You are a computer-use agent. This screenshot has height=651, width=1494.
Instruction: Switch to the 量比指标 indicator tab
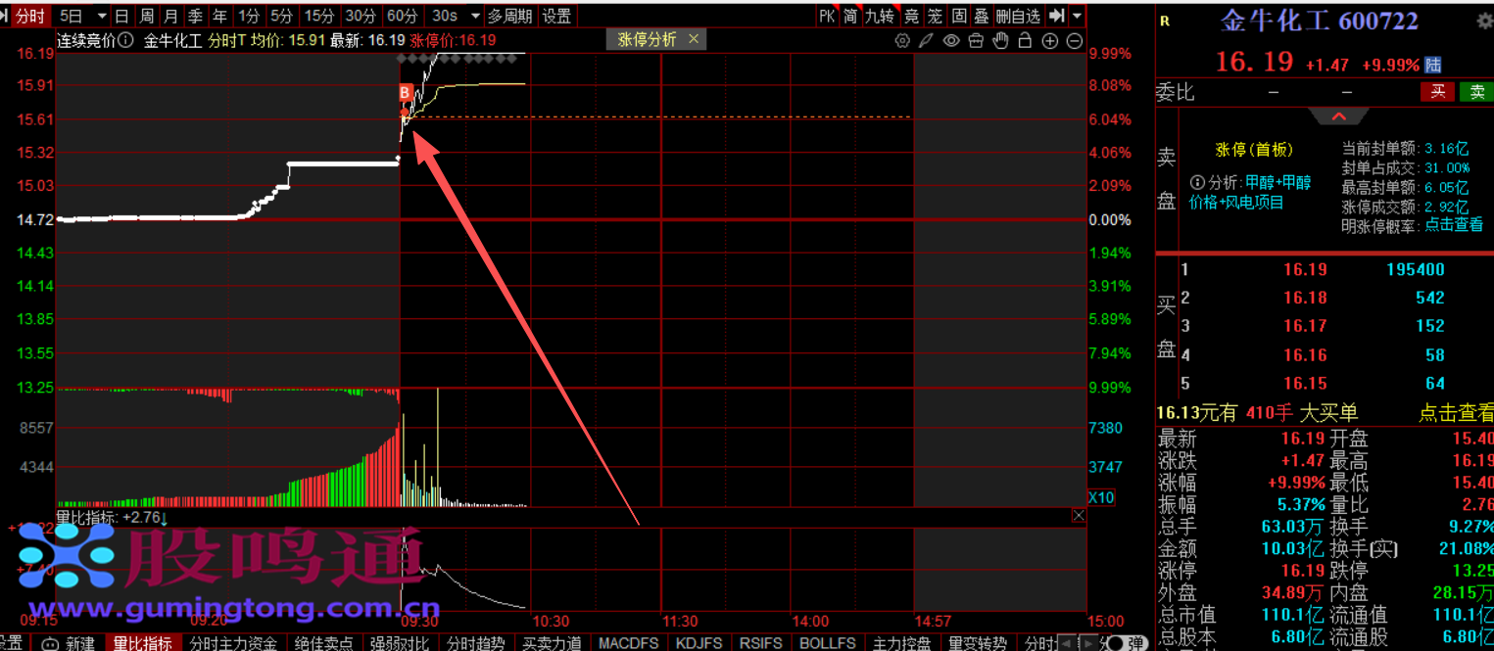click(x=143, y=643)
